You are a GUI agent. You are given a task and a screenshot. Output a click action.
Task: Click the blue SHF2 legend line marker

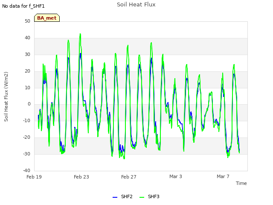(115, 197)
